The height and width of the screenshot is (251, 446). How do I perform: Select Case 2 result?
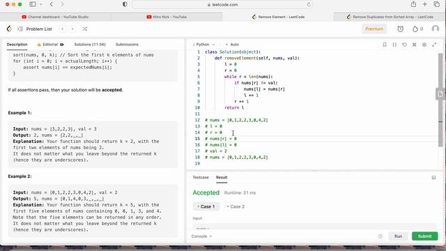(x=236, y=206)
